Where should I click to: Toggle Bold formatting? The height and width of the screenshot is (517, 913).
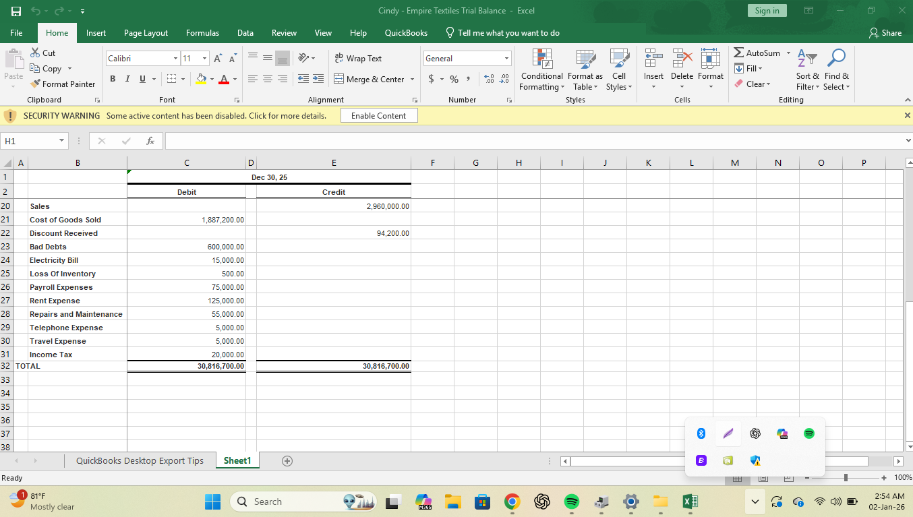click(x=113, y=79)
